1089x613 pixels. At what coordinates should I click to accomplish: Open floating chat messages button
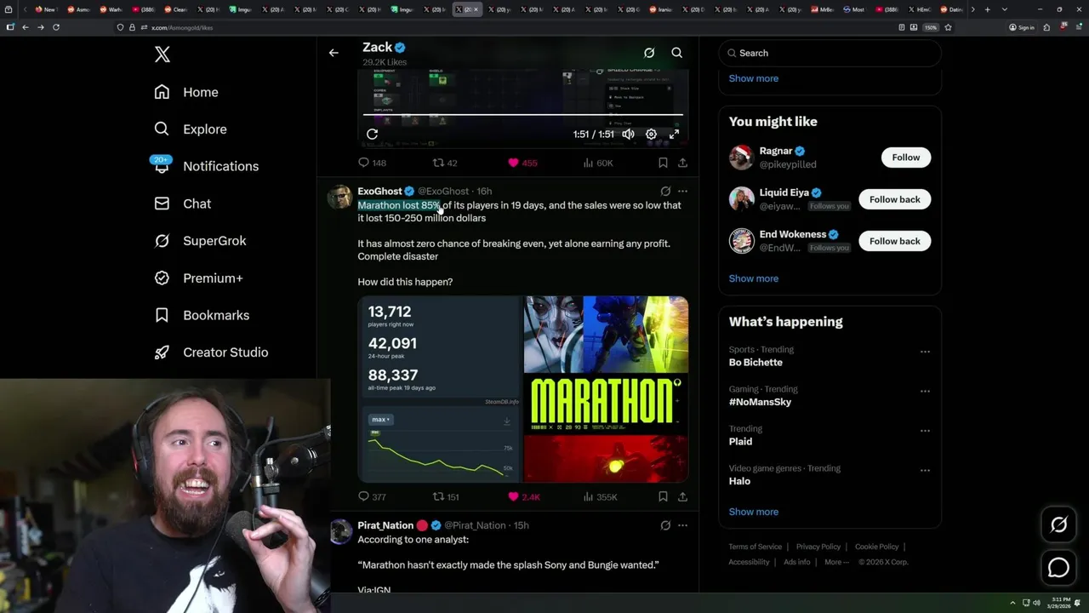(x=1058, y=567)
